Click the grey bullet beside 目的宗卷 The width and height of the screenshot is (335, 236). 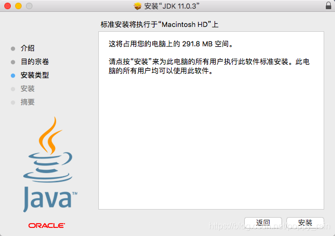point(13,62)
